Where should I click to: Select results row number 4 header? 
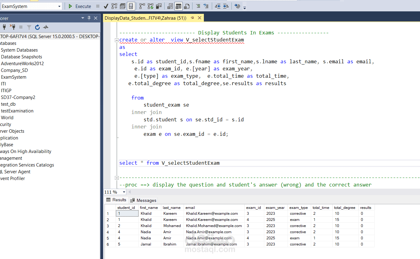click(x=110, y=232)
